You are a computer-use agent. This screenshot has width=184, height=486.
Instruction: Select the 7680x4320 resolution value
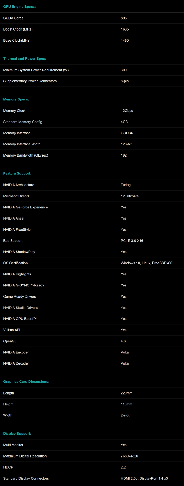(129, 456)
